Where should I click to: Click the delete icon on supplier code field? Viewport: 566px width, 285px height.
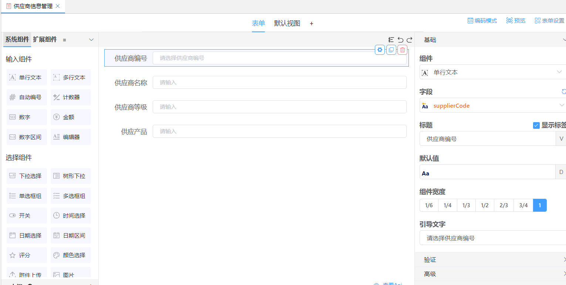[403, 50]
